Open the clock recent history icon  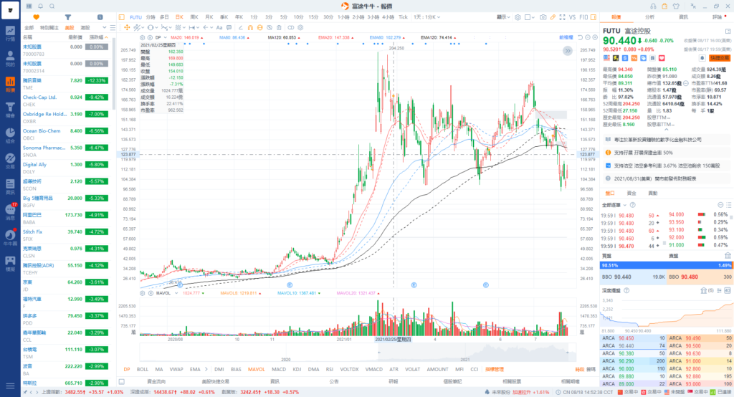pos(100,17)
